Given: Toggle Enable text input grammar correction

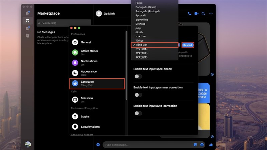Looking at the screenshot, I should (x=138, y=95).
